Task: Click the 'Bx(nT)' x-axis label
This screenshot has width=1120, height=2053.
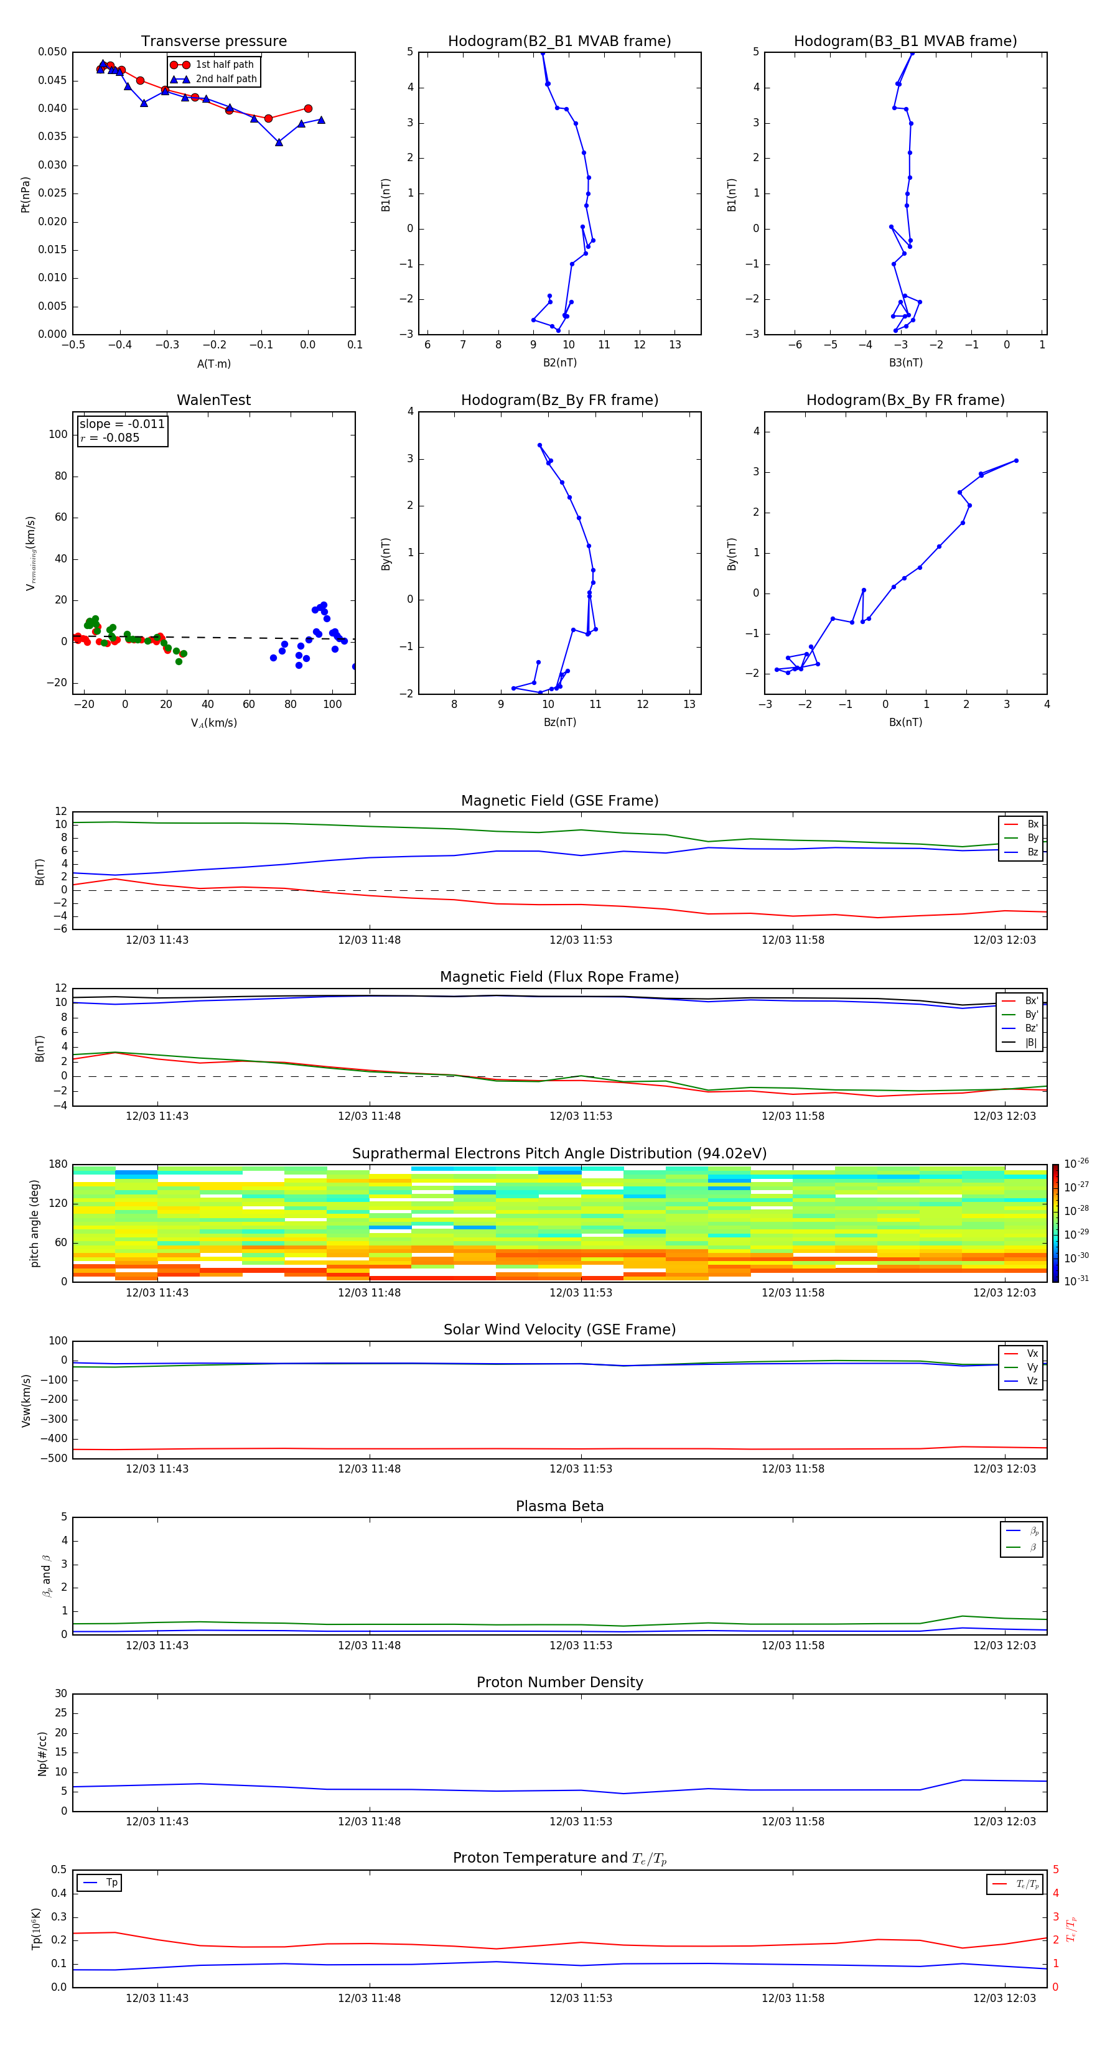Action: click(905, 722)
